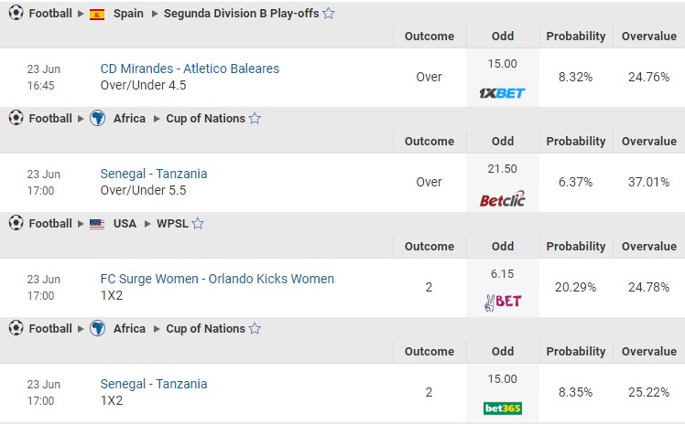Favorite the WPSL league with star
Screen dimensions: 685x424
[198, 224]
